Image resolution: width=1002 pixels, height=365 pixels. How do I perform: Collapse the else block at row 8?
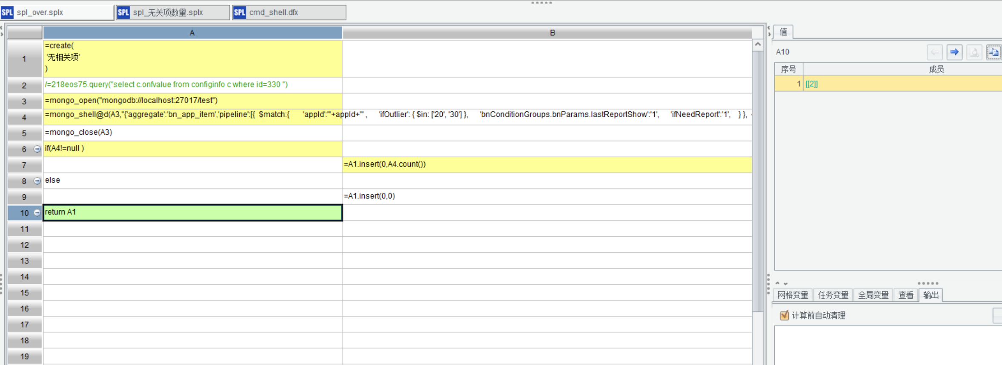37,181
